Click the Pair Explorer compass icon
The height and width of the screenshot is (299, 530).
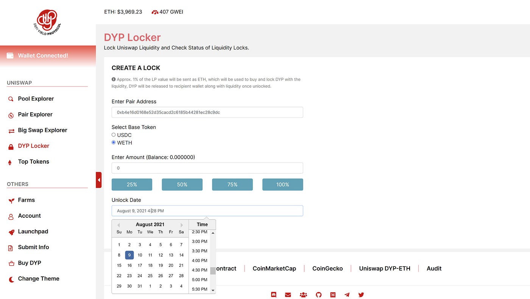pos(11,115)
